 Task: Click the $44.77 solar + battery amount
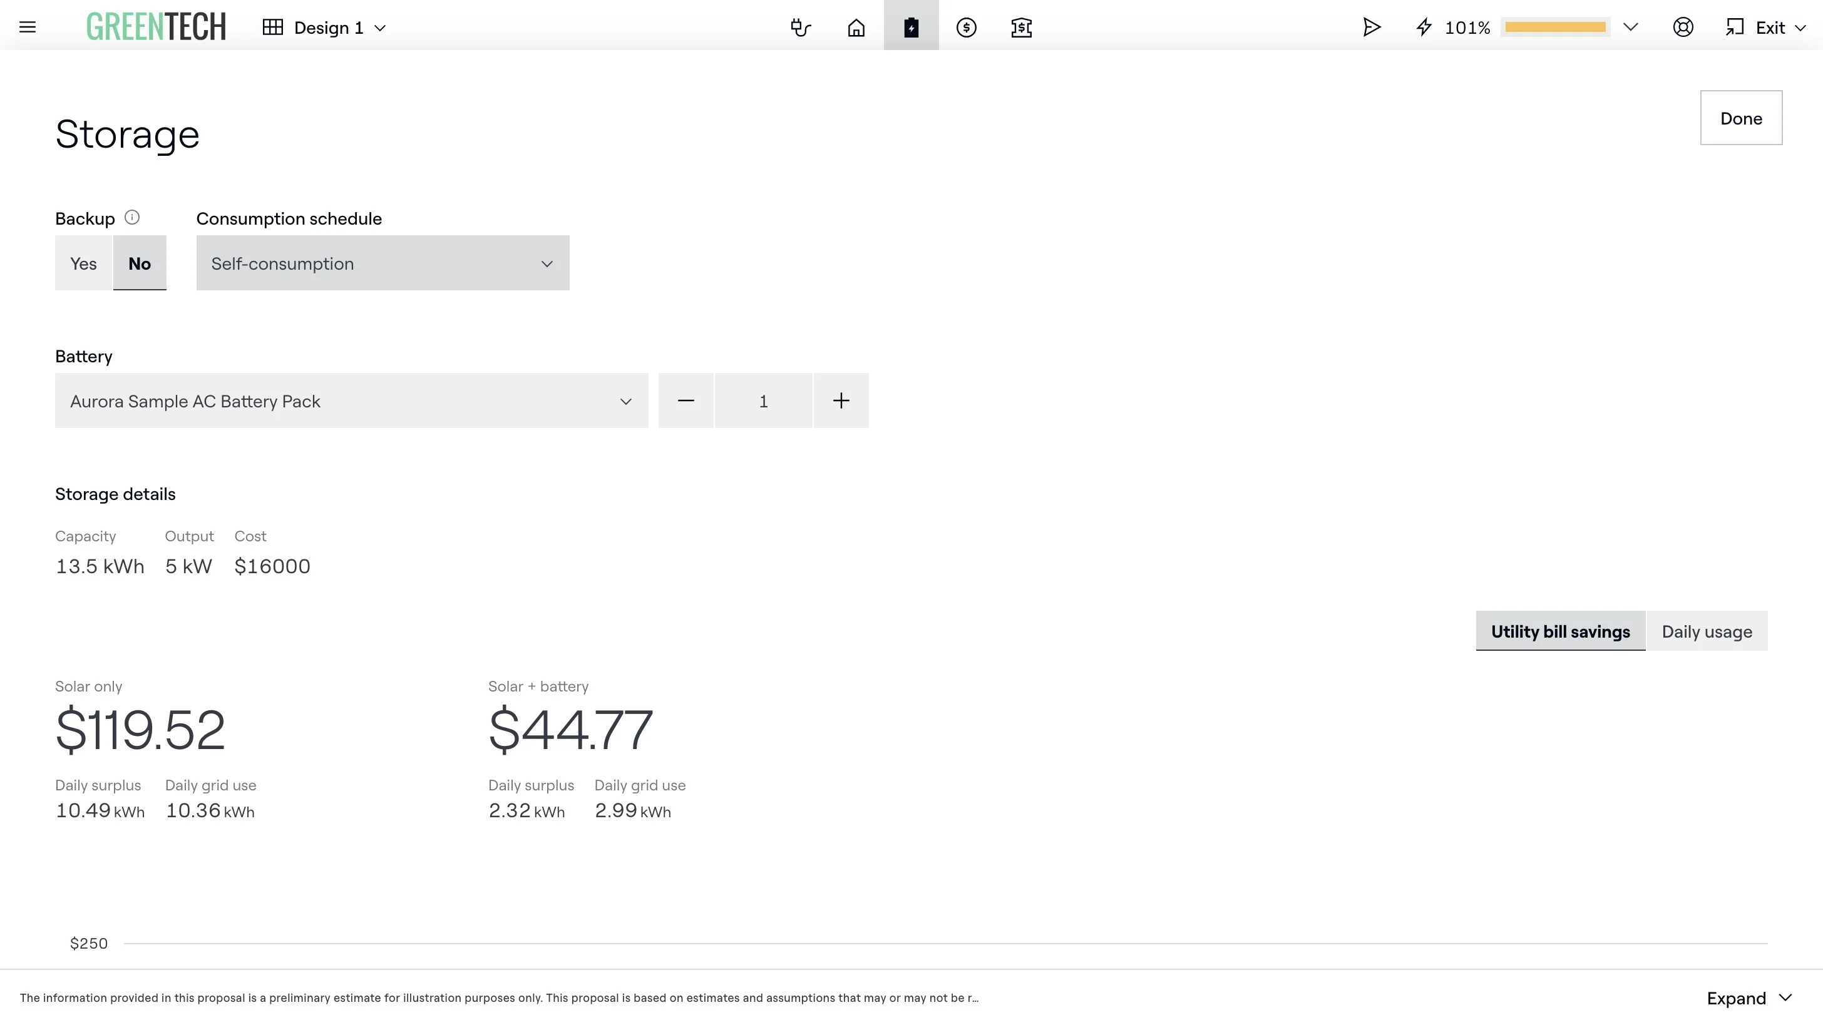click(x=570, y=730)
